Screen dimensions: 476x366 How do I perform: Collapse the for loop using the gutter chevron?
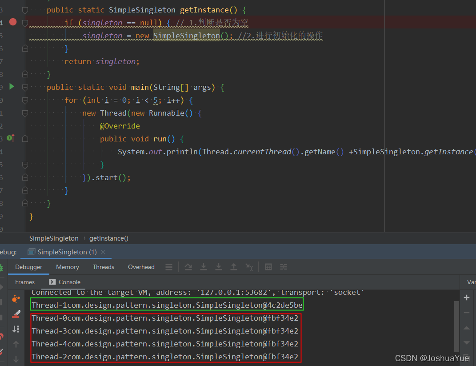[x=25, y=100]
